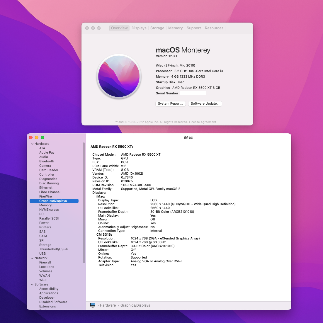
Task: Select Volumes under Network
Action: point(46,271)
